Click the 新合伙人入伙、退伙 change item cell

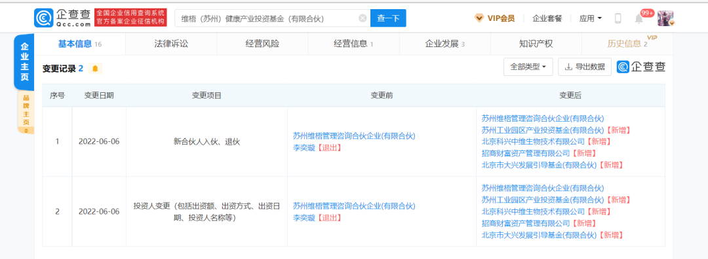pyautogui.click(x=206, y=141)
